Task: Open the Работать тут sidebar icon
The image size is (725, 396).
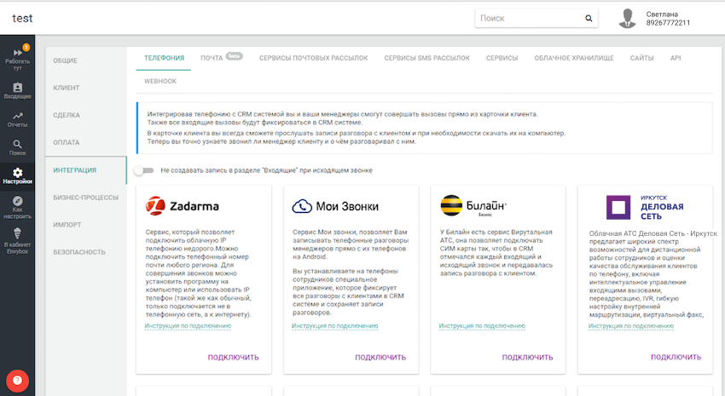Action: click(17, 56)
